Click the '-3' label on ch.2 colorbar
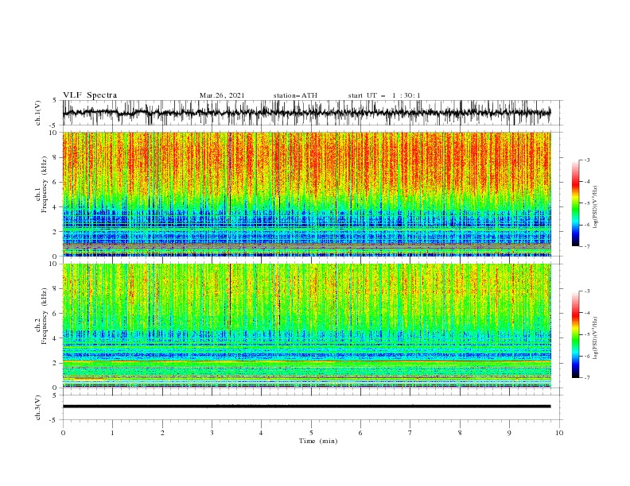Image resolution: width=630 pixels, height=486 pixels. (587, 291)
